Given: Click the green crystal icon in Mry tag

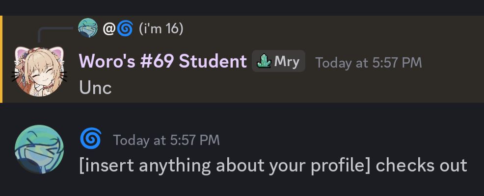Looking at the screenshot, I should [x=263, y=61].
